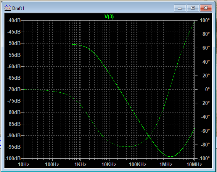Close the Draft1 plot window
The width and height of the screenshot is (217, 172).
[206, 8]
